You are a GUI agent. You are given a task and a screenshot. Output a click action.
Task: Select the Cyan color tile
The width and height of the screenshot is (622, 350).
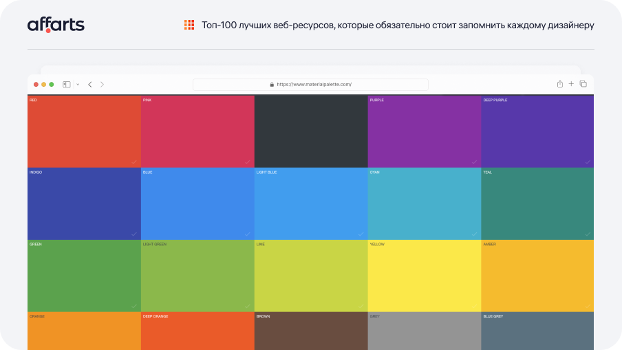(425, 204)
